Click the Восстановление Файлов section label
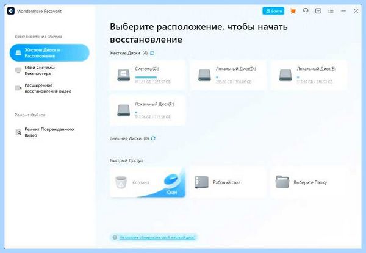Image resolution: width=366 pixels, height=253 pixels. pos(38,37)
